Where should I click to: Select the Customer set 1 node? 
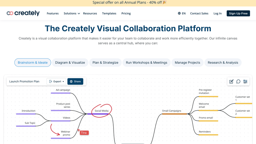click(243, 98)
